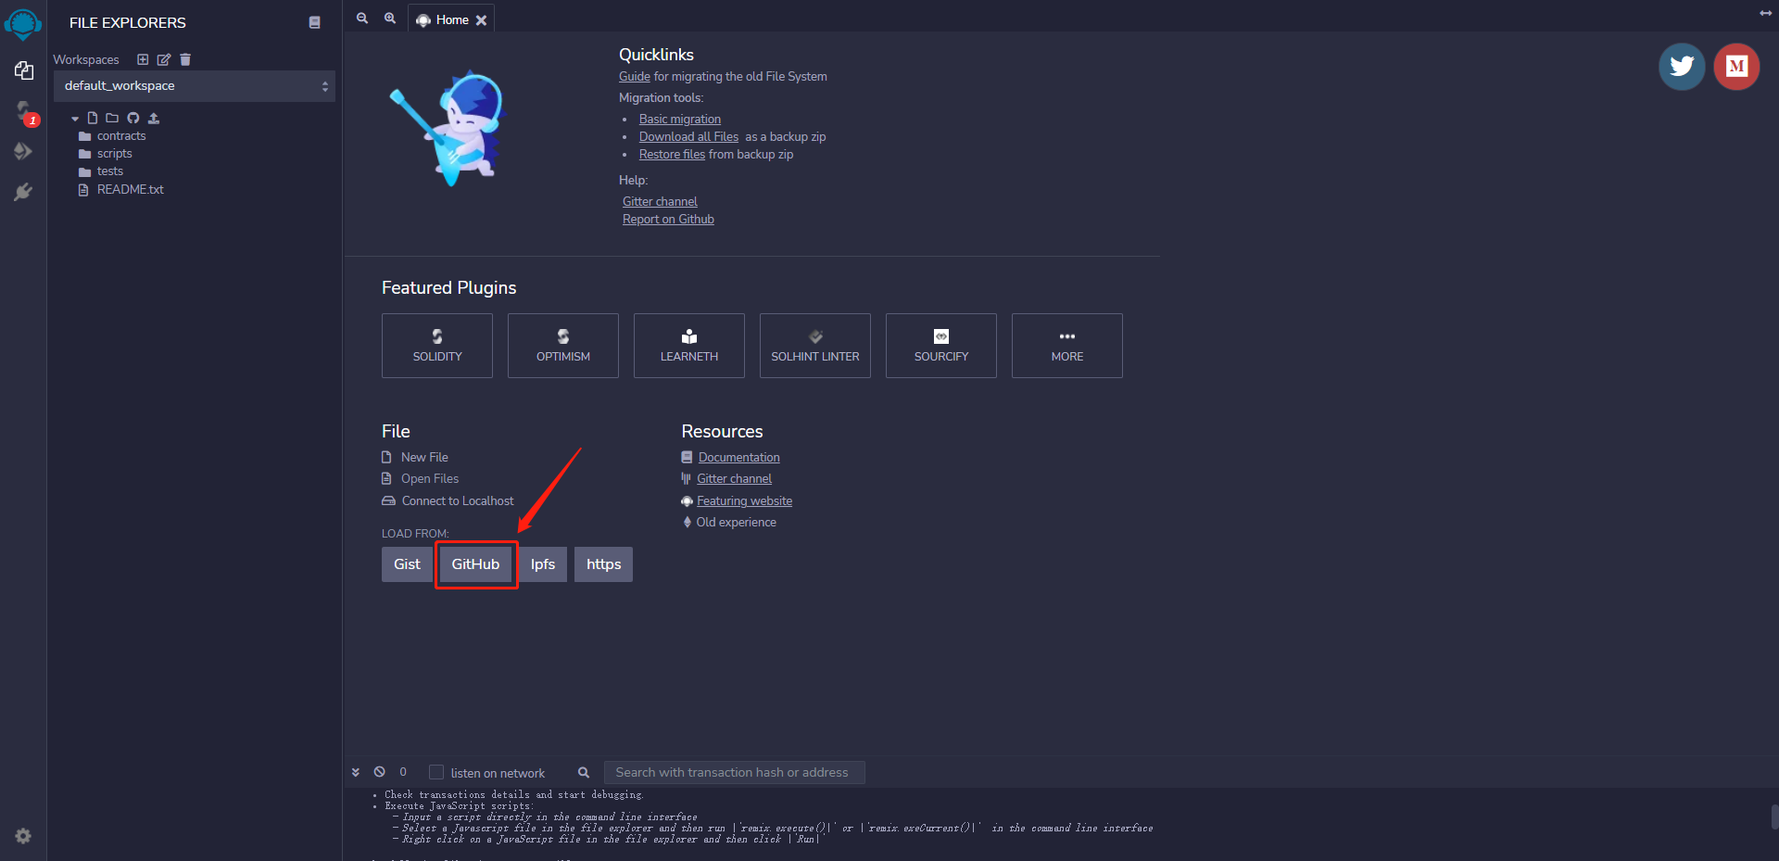Load from Ipfs button

click(x=543, y=564)
